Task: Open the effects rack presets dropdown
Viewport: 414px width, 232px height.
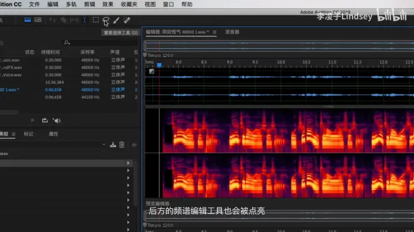Action: tap(103, 144)
